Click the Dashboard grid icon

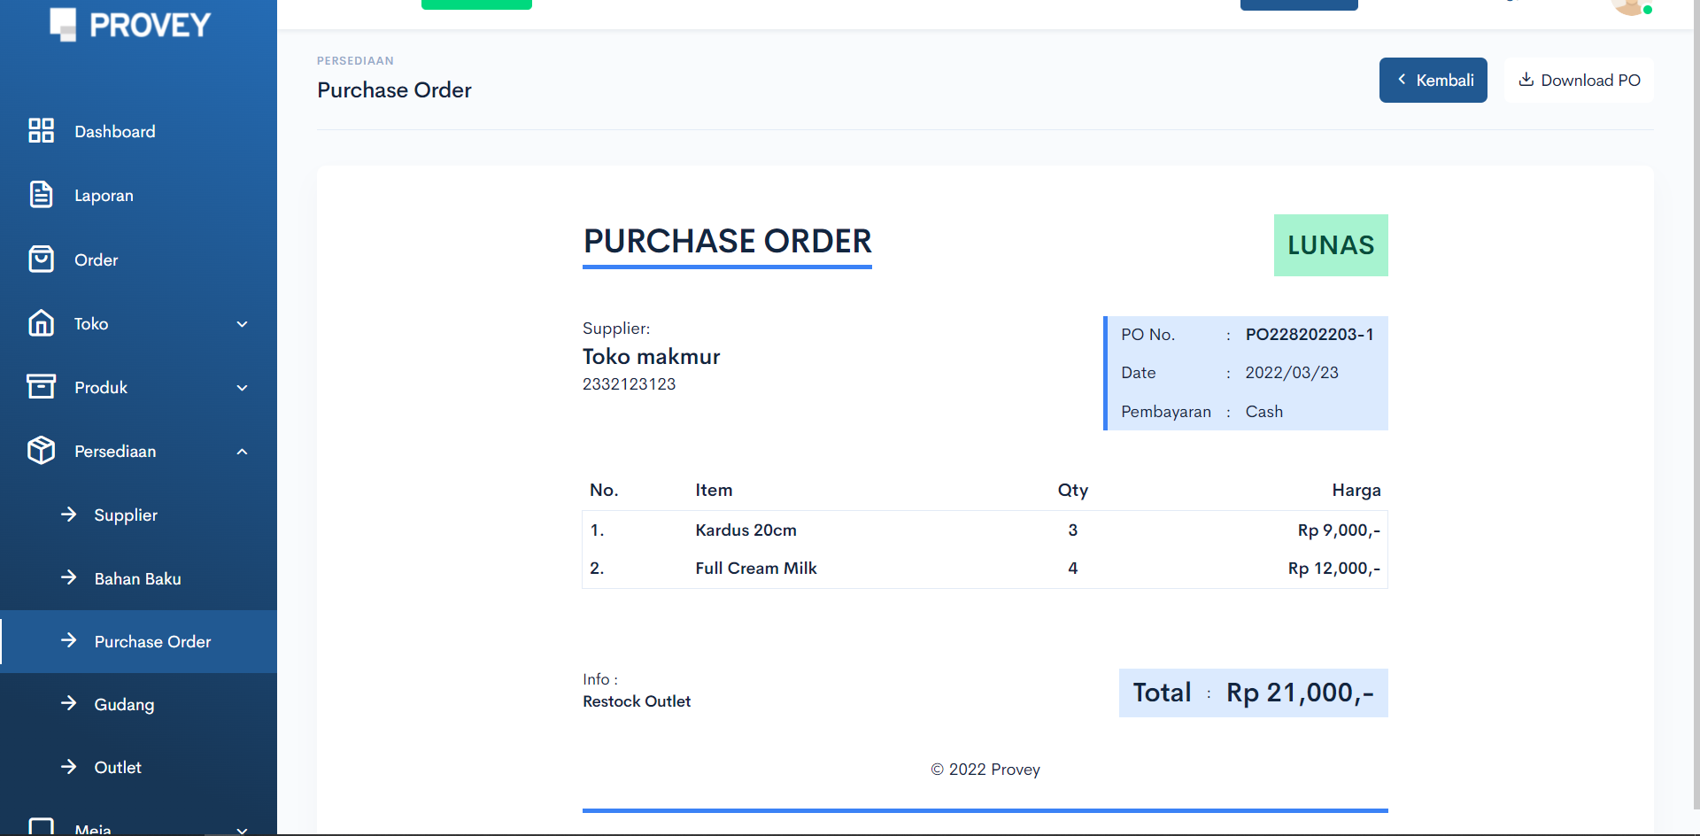41,131
